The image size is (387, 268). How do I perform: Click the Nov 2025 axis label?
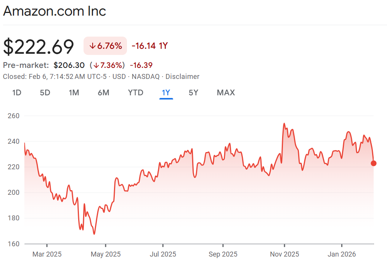[x=284, y=254]
